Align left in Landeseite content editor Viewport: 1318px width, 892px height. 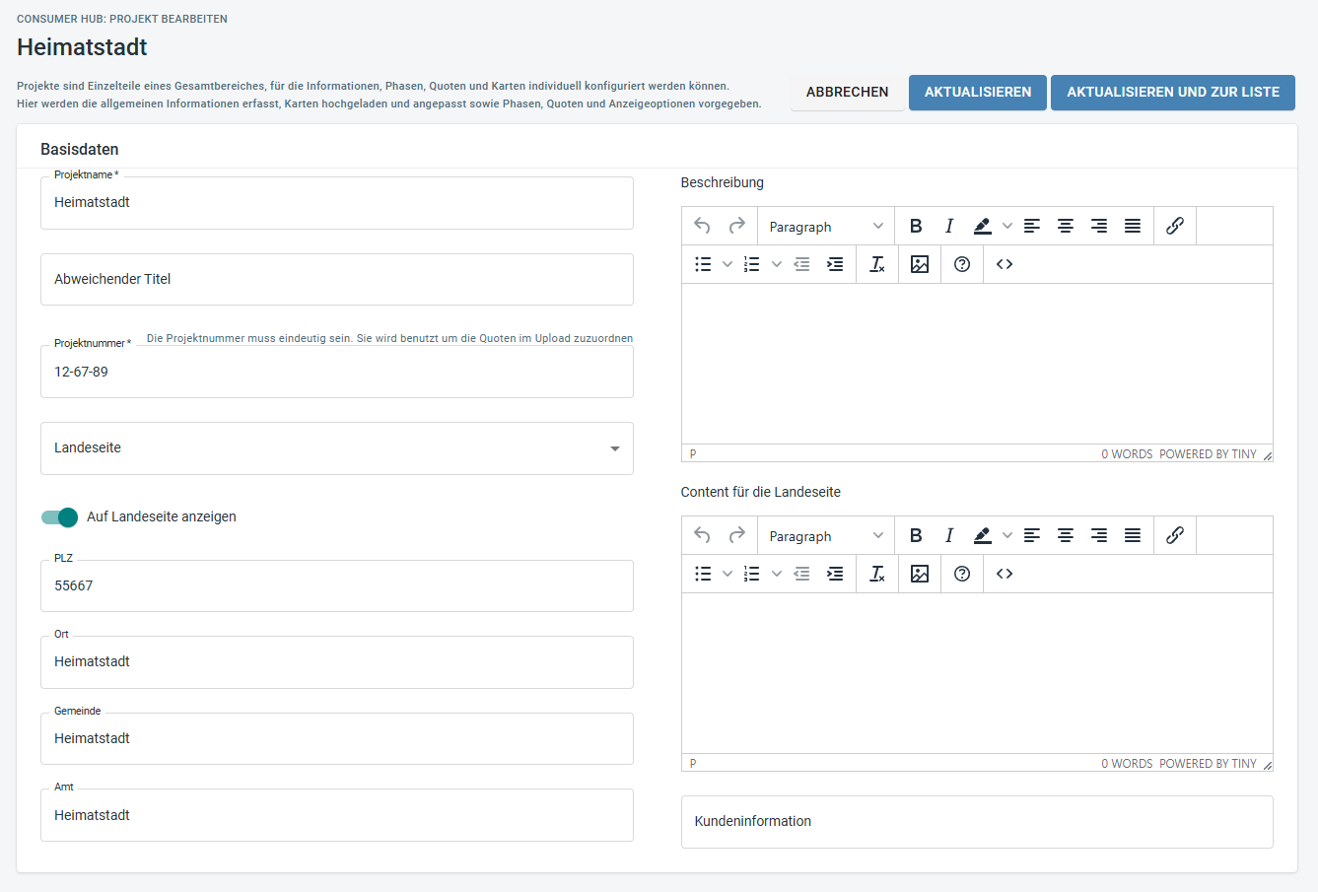click(1032, 535)
